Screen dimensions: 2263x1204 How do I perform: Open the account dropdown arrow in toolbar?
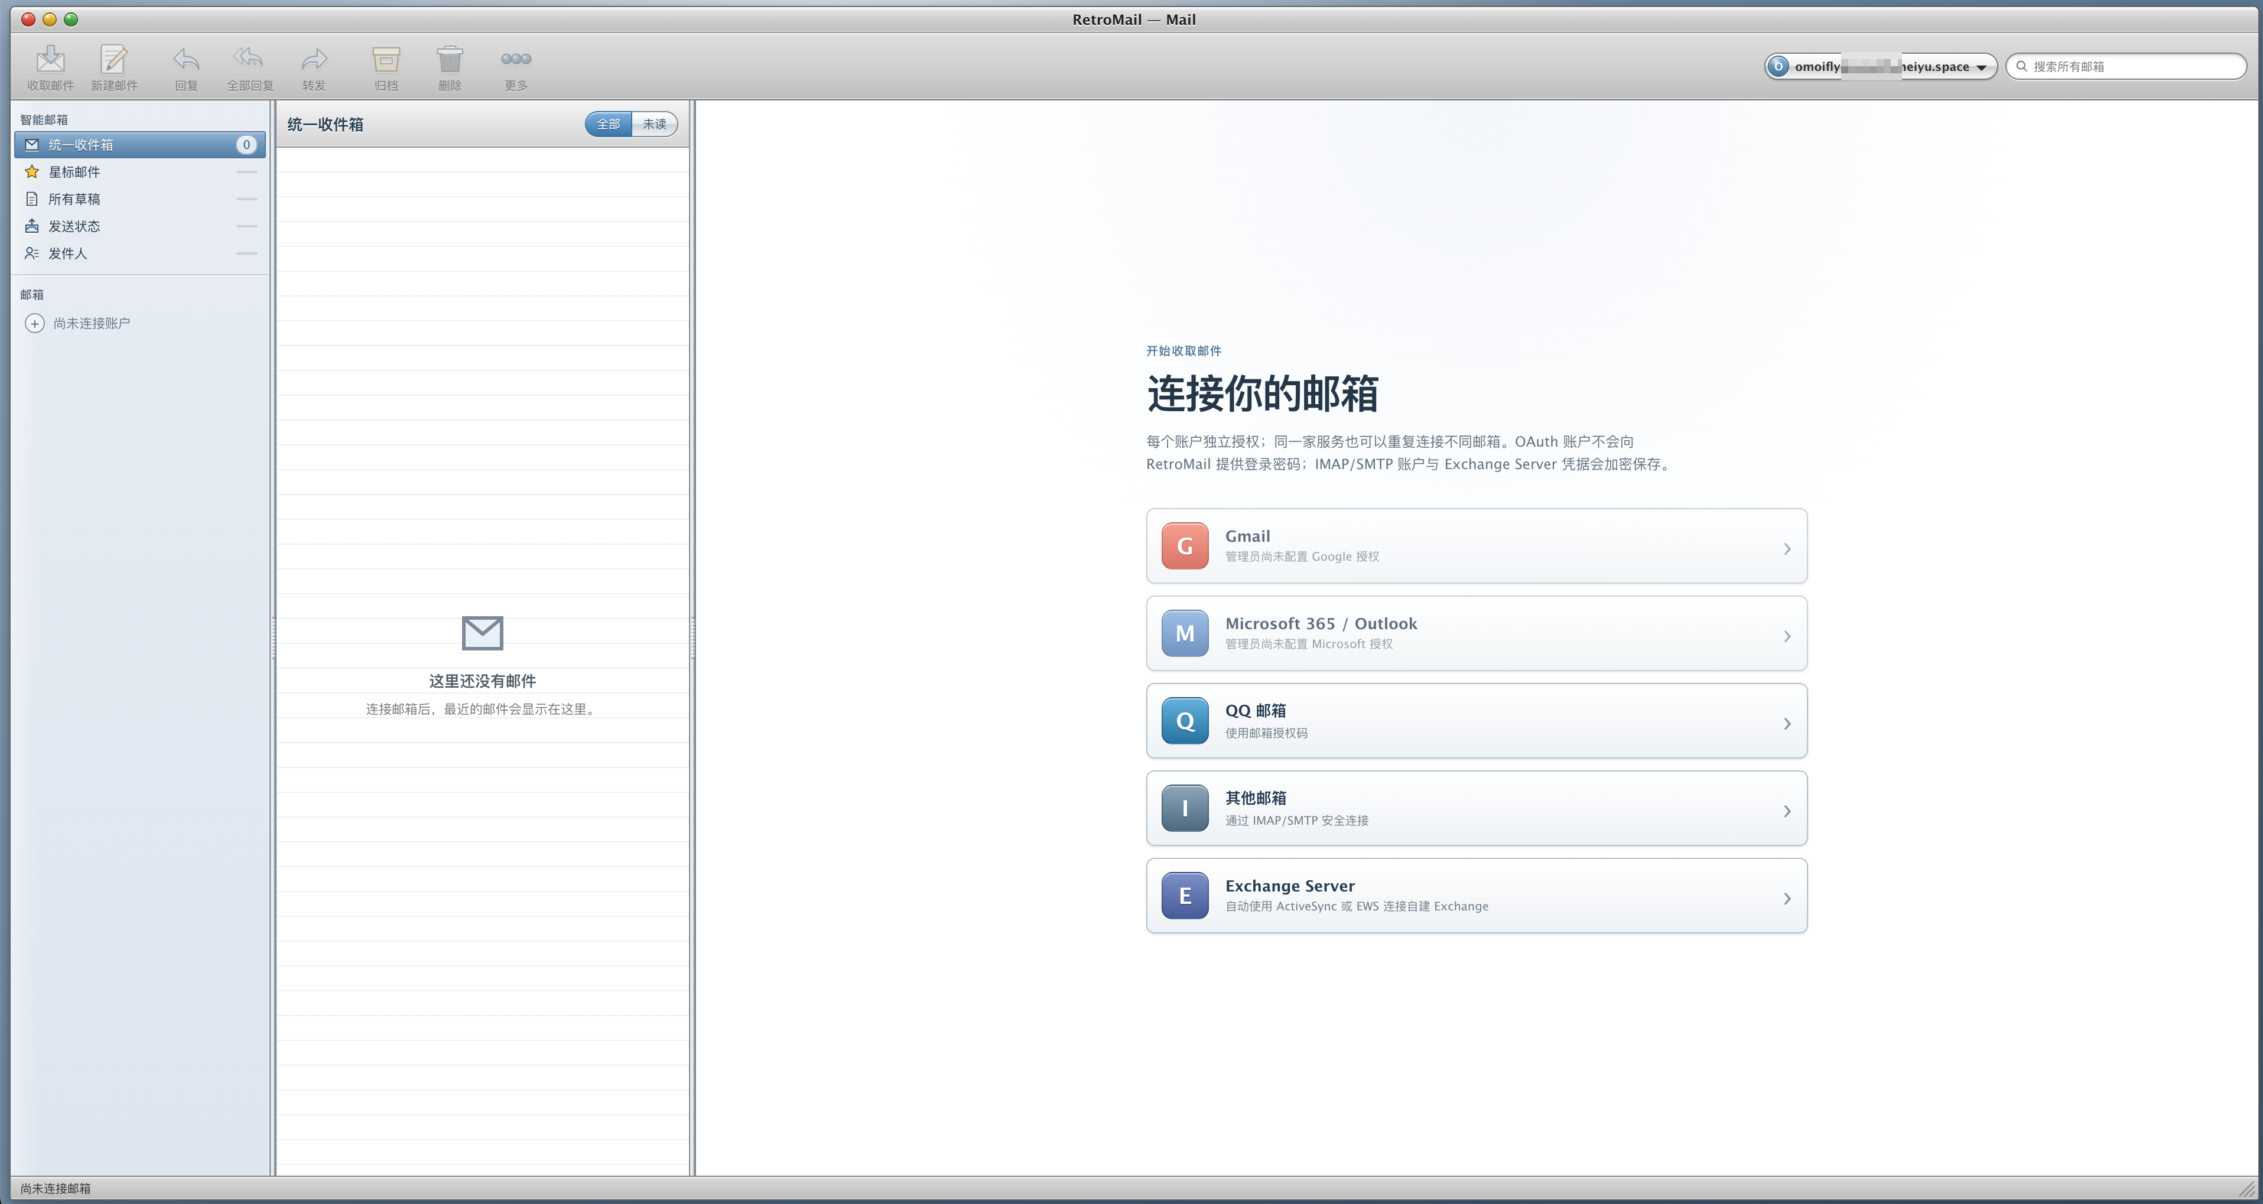point(1981,67)
